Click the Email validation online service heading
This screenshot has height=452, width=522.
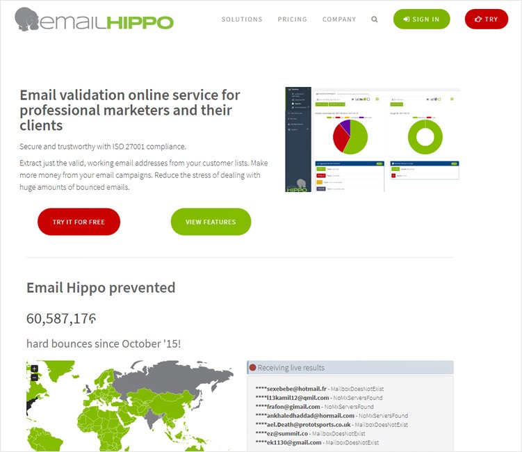pyautogui.click(x=130, y=111)
